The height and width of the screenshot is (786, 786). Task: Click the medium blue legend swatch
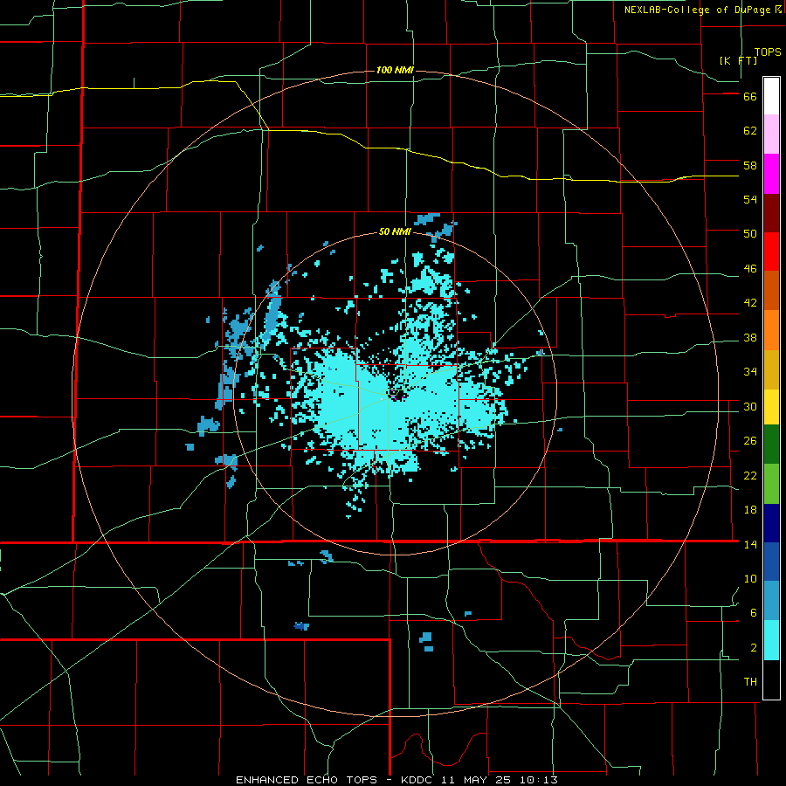coord(771,562)
